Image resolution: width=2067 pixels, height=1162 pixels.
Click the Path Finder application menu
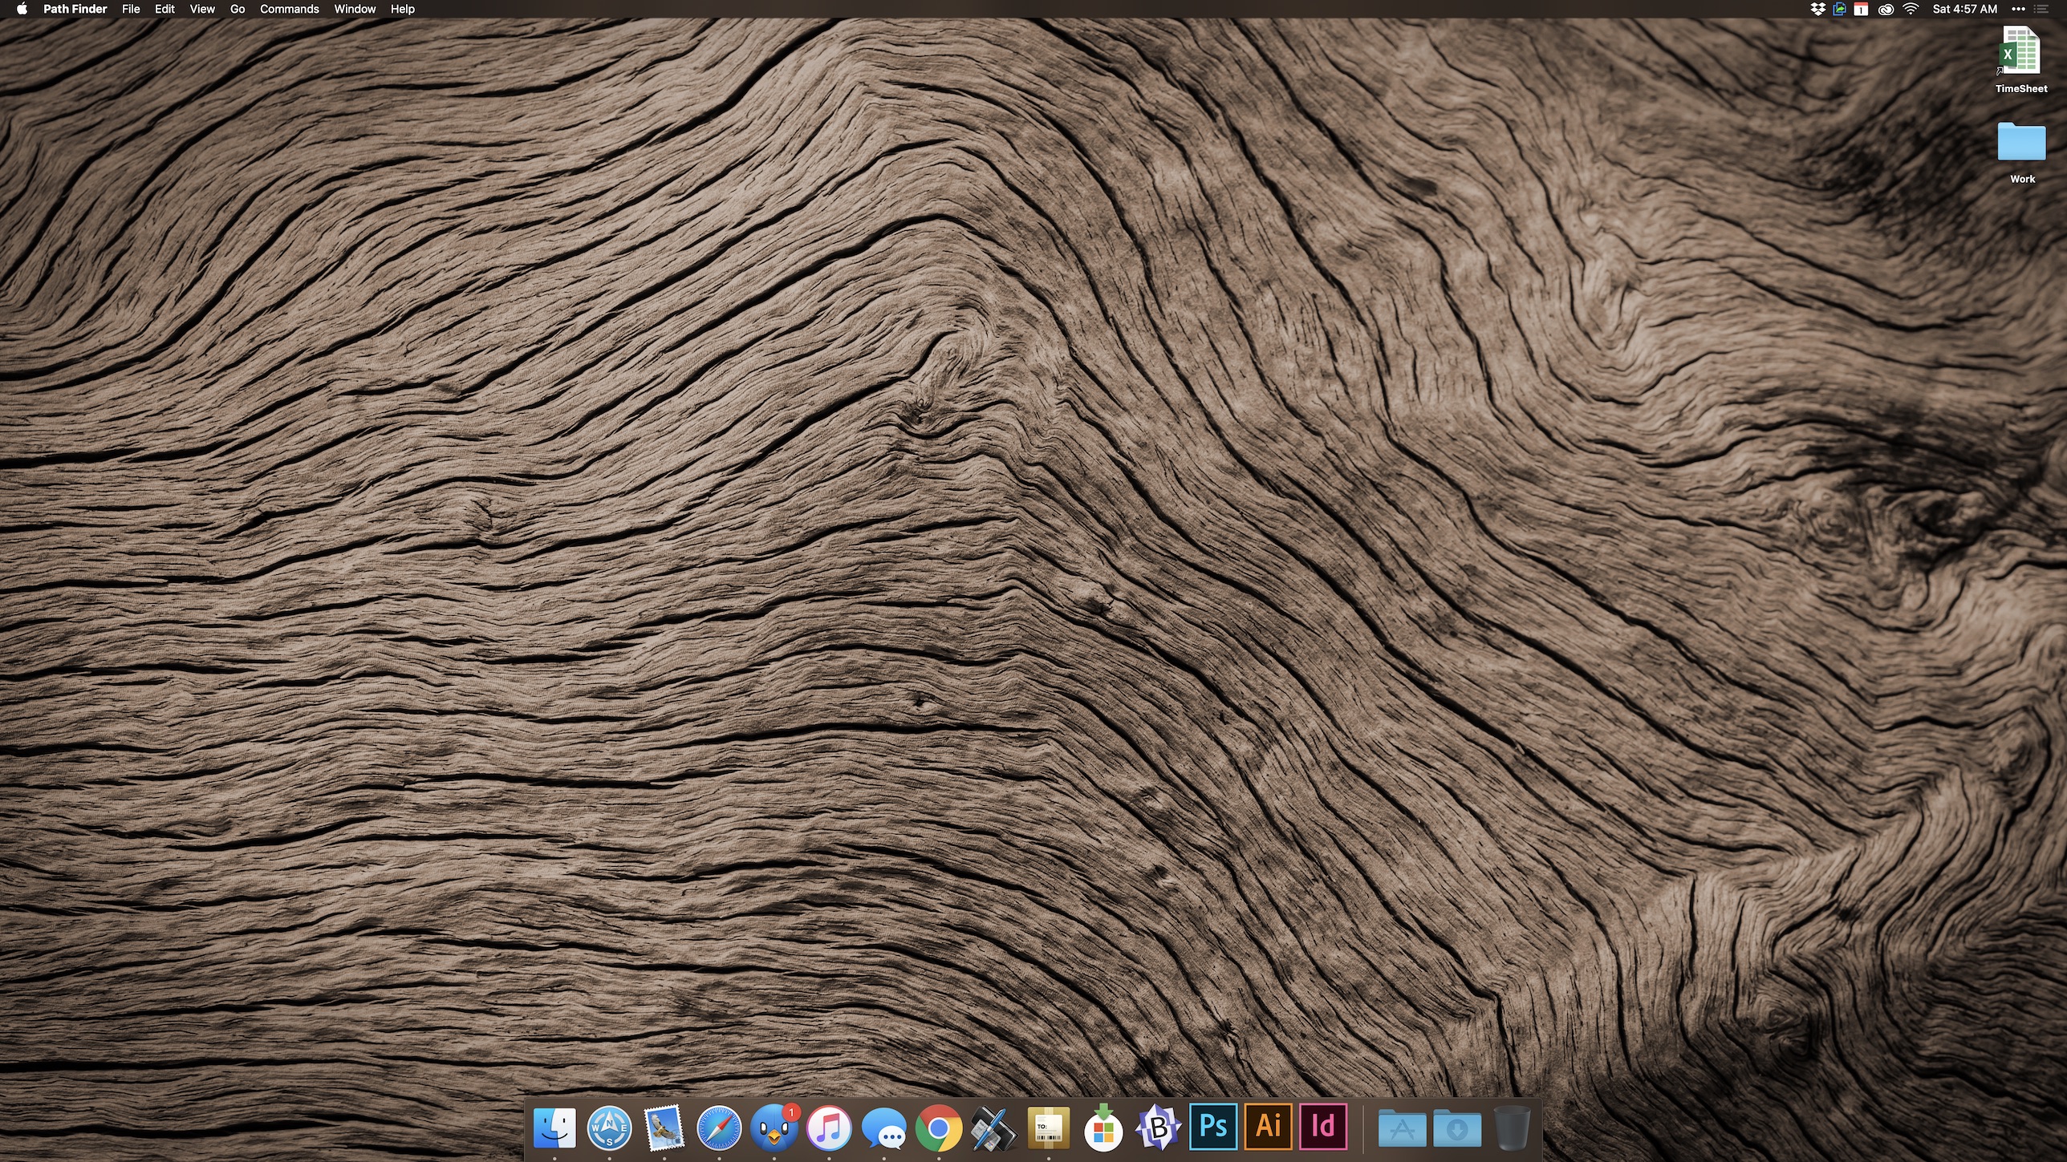tap(75, 9)
